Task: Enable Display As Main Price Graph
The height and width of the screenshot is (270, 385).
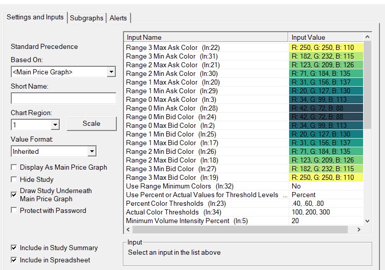Action: [14, 168]
